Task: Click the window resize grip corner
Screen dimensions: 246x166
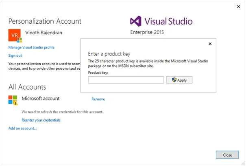Action: 244,163
